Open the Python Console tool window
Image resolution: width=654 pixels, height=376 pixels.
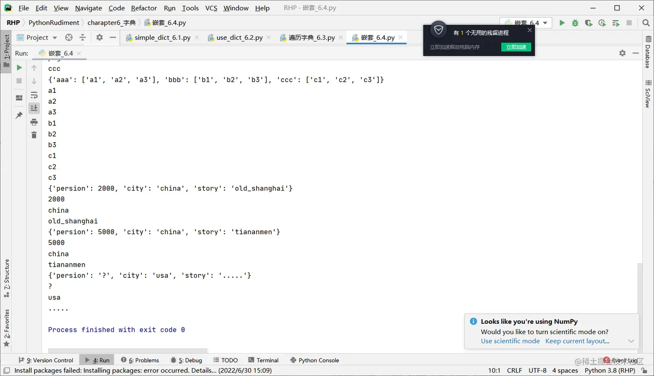click(314, 360)
